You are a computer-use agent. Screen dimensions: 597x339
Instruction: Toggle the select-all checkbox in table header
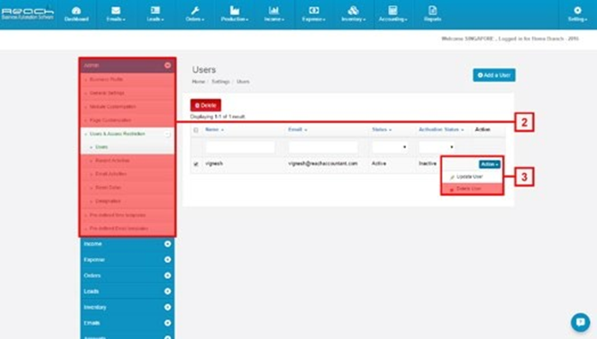coord(195,130)
